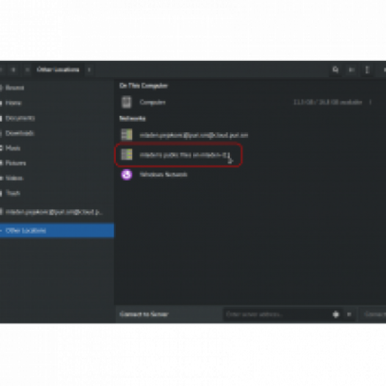386x386 pixels.
Task: Select Other Locations in the sidebar
Action: point(57,230)
